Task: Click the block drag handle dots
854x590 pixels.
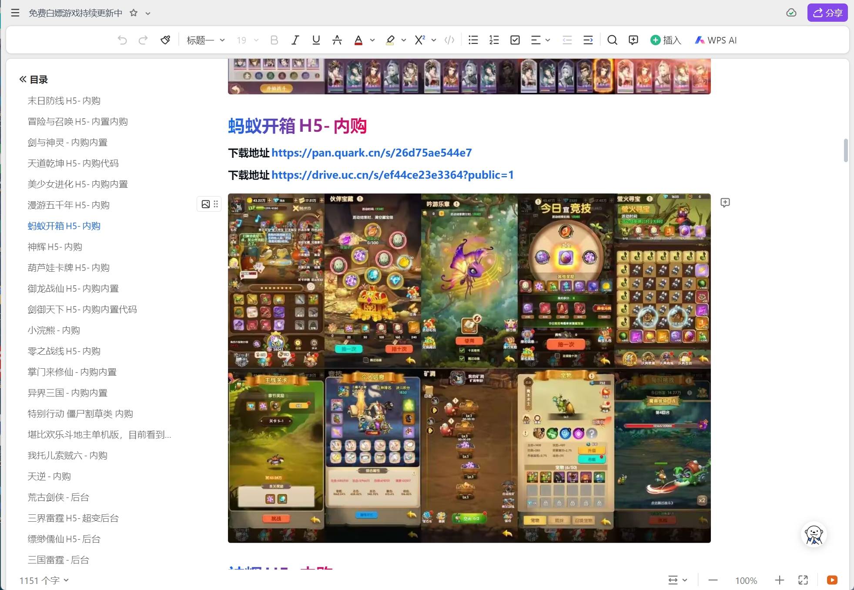Action: (216, 204)
